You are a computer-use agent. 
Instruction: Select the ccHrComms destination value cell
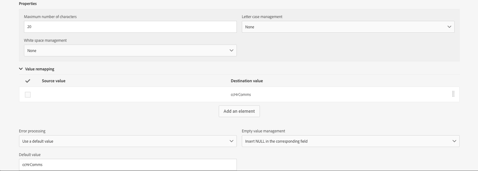241,95
